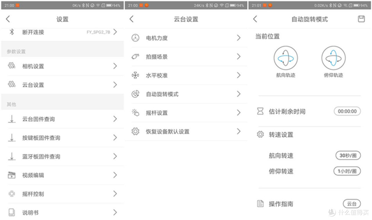Tap the hand icon beside 摇杆设置

click(135, 113)
